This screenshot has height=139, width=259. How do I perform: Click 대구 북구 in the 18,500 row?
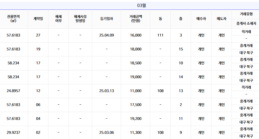(246, 67)
